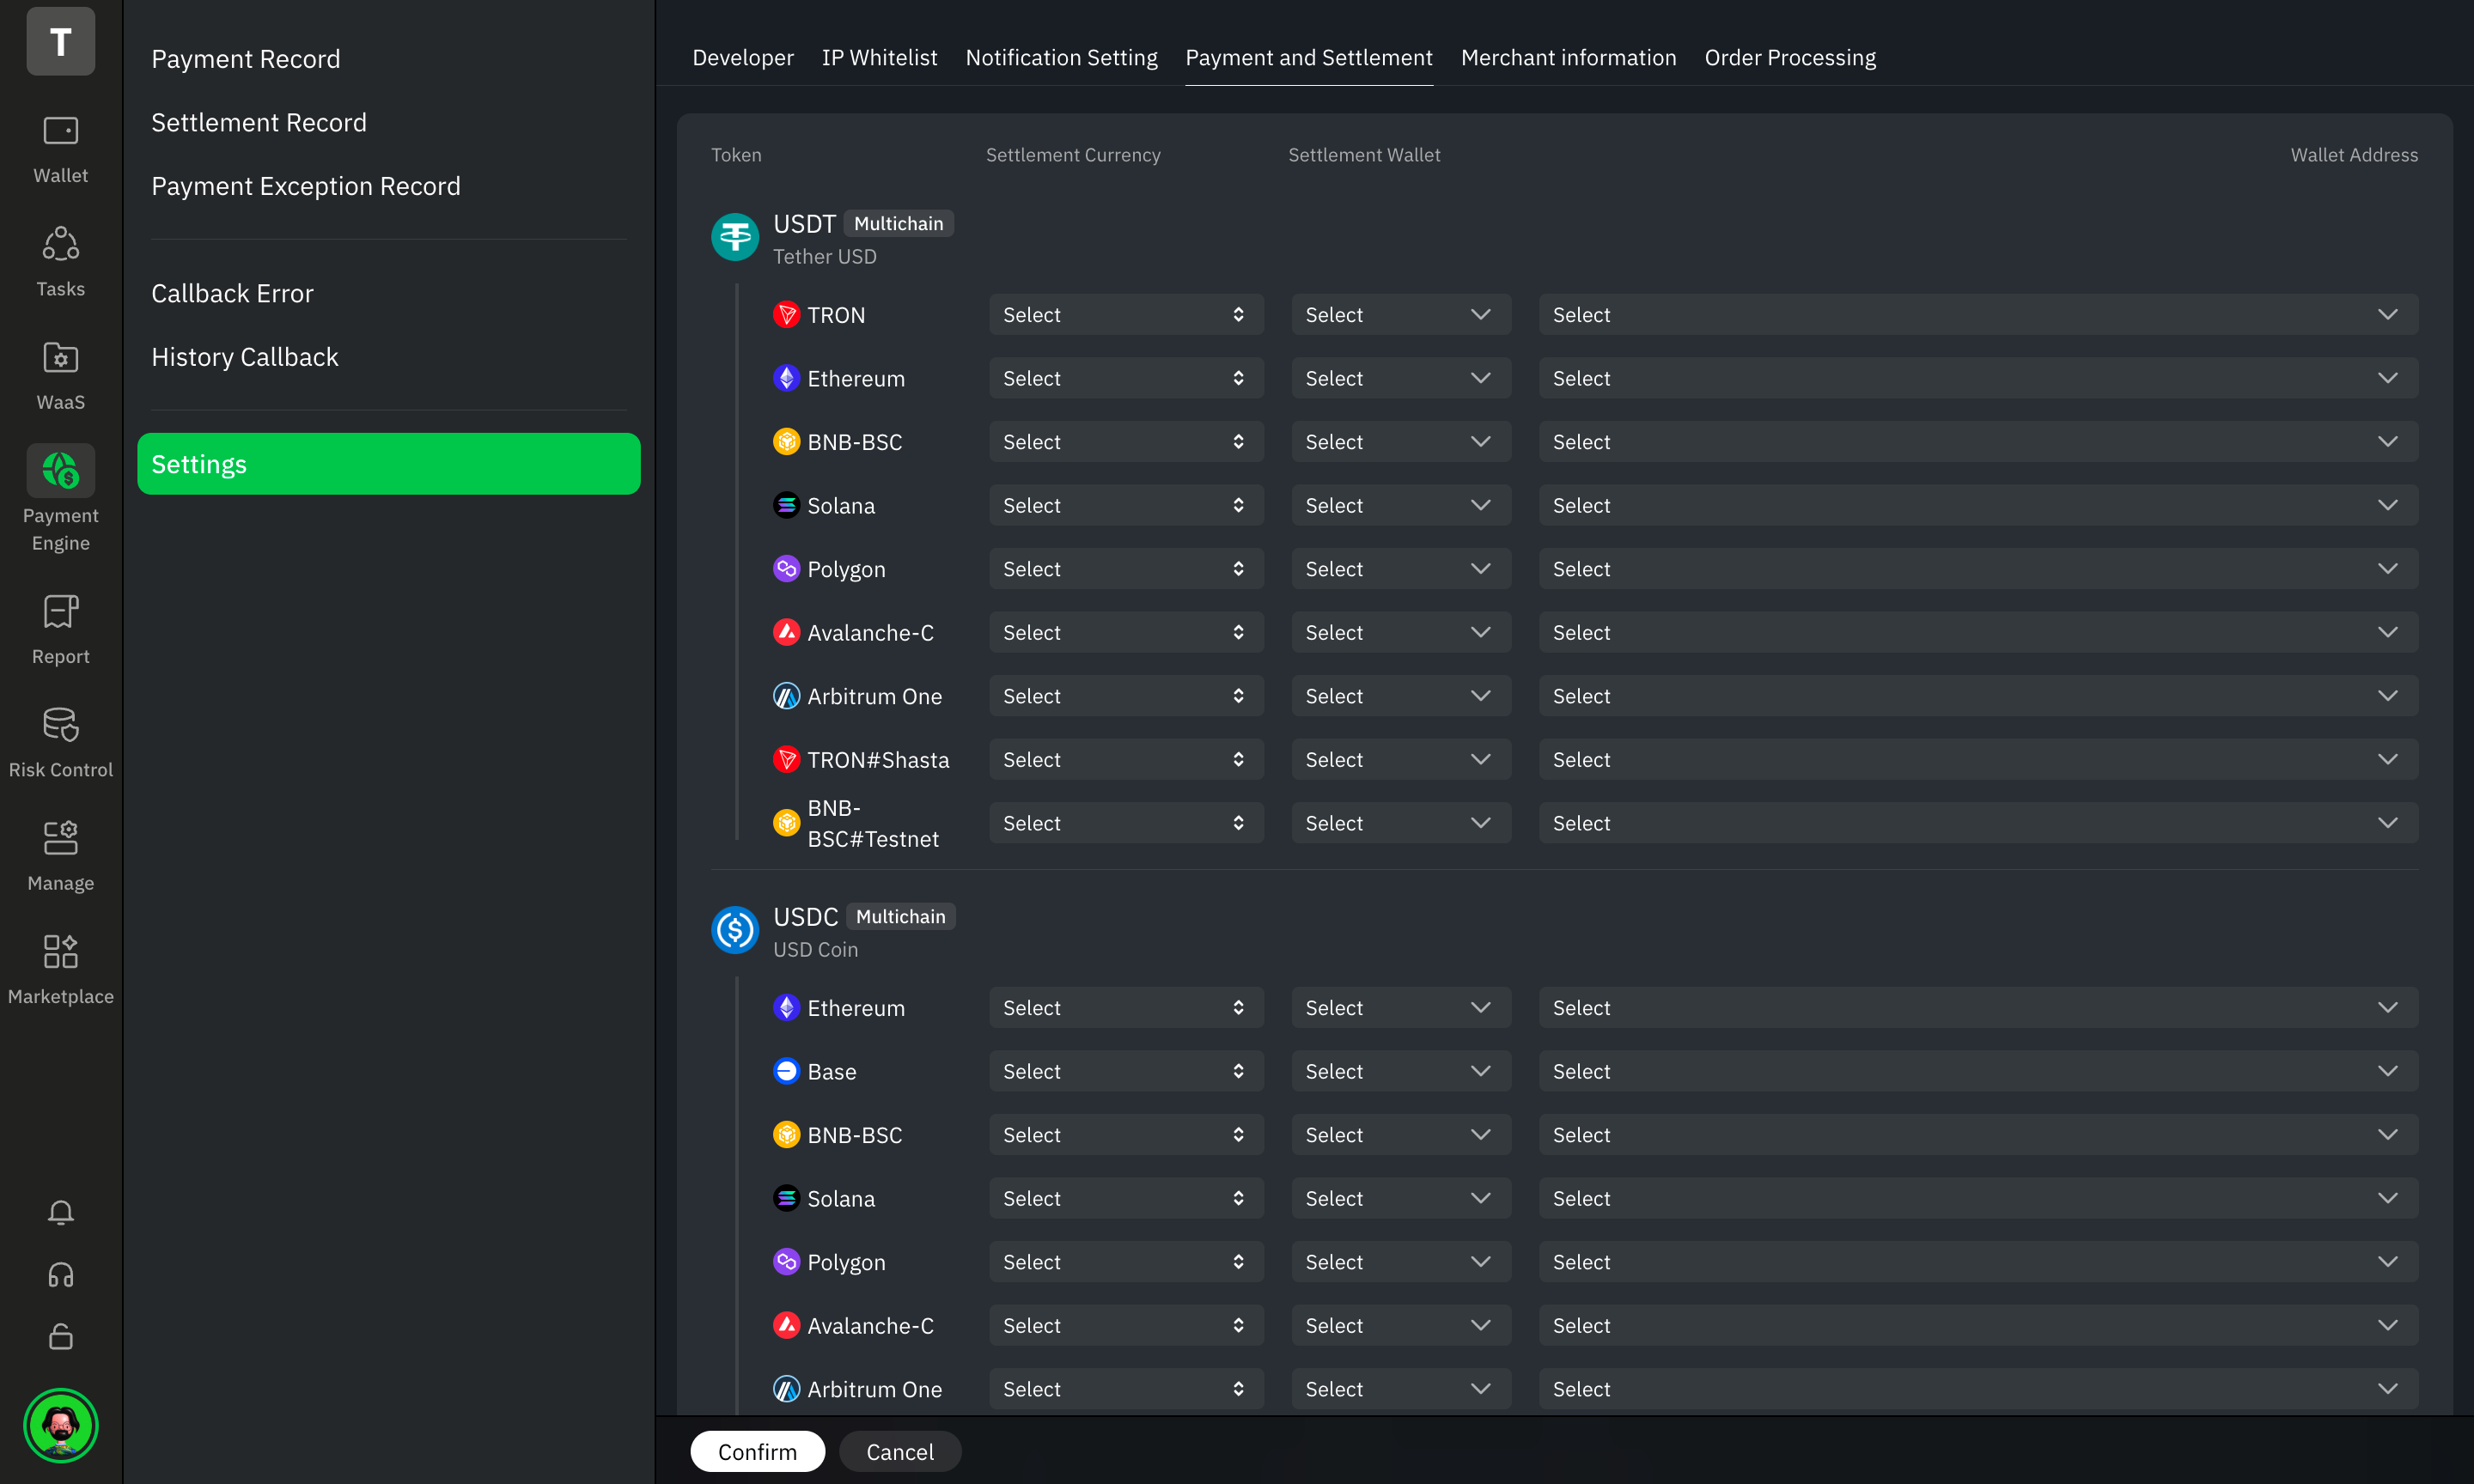
Task: Click the Confirm button
Action: pyautogui.click(x=757, y=1451)
